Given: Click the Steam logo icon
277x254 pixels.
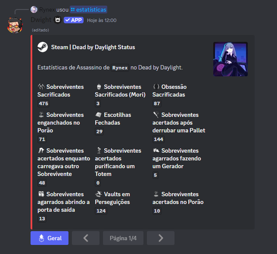Looking at the screenshot, I should pyautogui.click(x=43, y=47).
